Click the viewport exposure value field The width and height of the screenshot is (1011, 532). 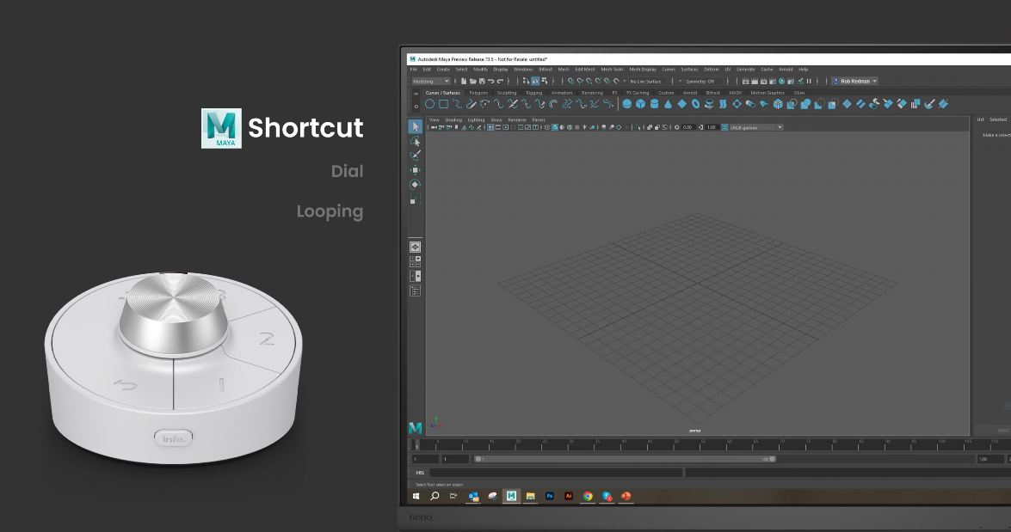687,127
